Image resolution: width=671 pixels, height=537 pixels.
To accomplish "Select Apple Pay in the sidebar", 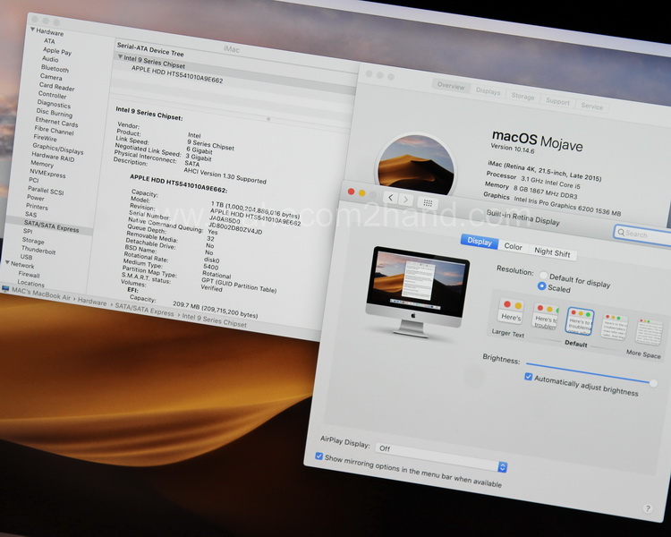I will click(57, 51).
